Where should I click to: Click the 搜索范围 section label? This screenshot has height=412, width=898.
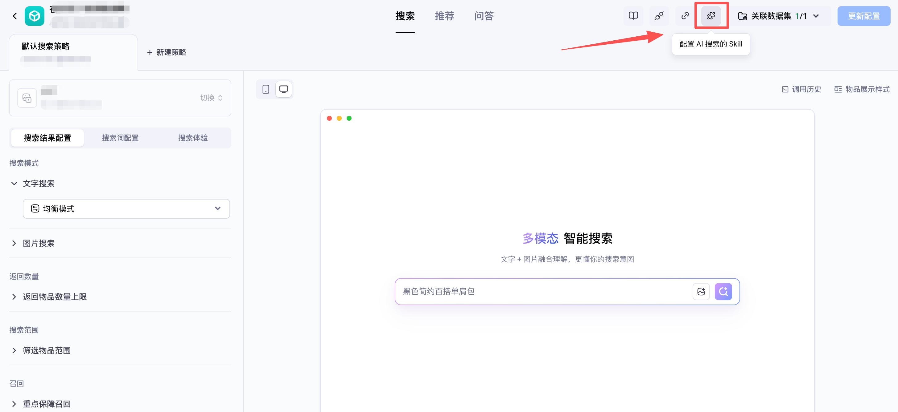click(24, 330)
